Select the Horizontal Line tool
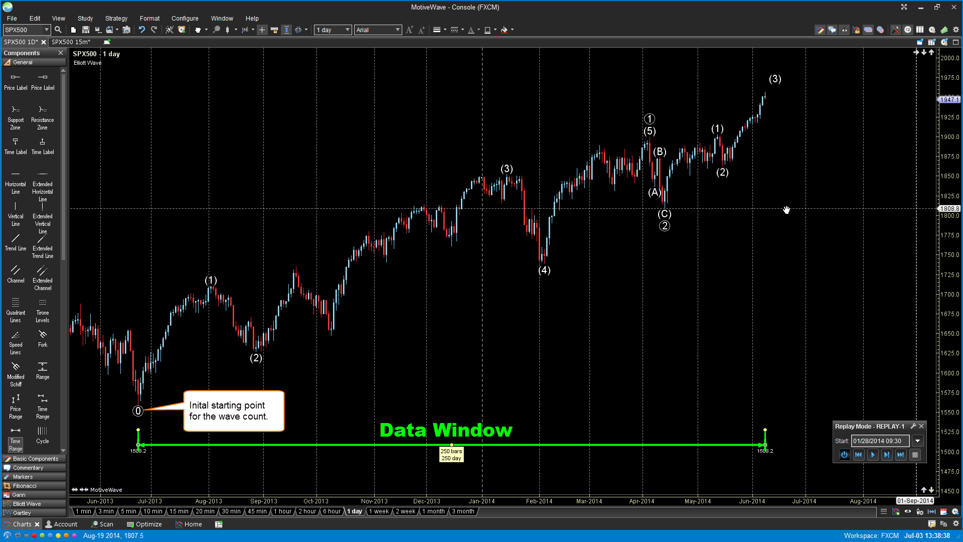 tap(16, 181)
